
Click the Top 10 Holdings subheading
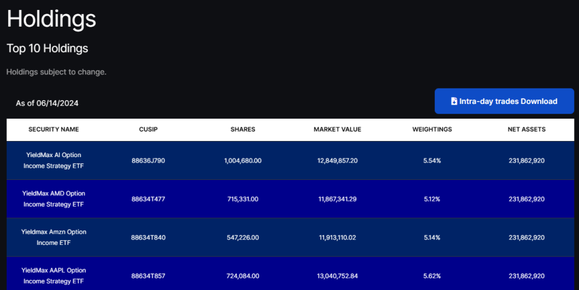47,48
